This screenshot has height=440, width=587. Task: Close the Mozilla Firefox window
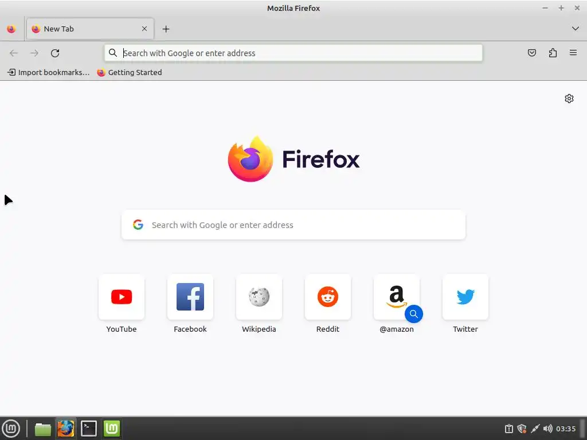(x=577, y=8)
